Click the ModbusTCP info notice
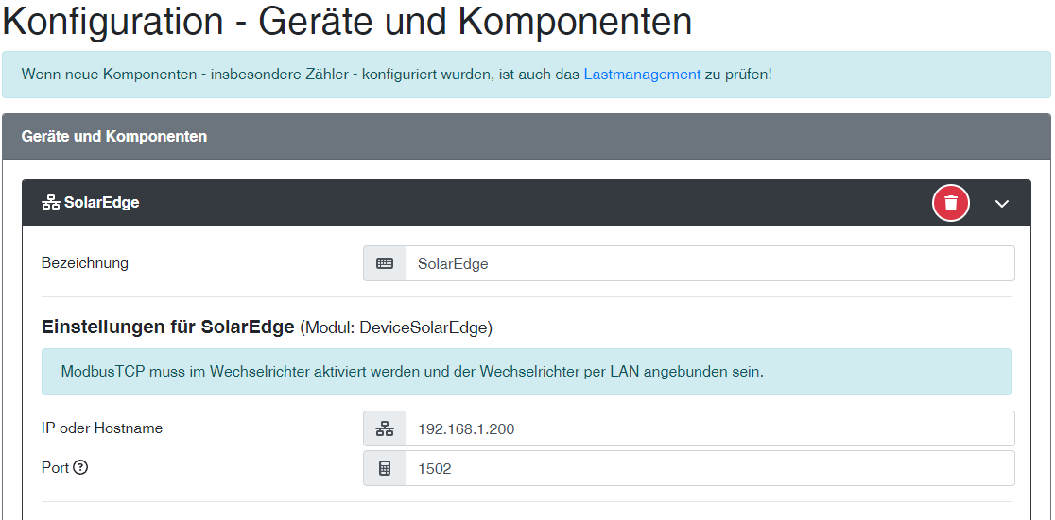The height and width of the screenshot is (520, 1055). [526, 372]
